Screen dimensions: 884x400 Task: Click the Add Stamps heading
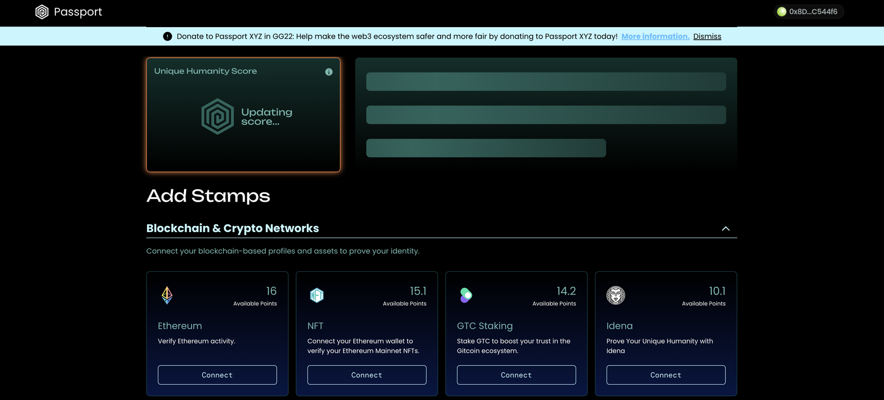coord(208,196)
